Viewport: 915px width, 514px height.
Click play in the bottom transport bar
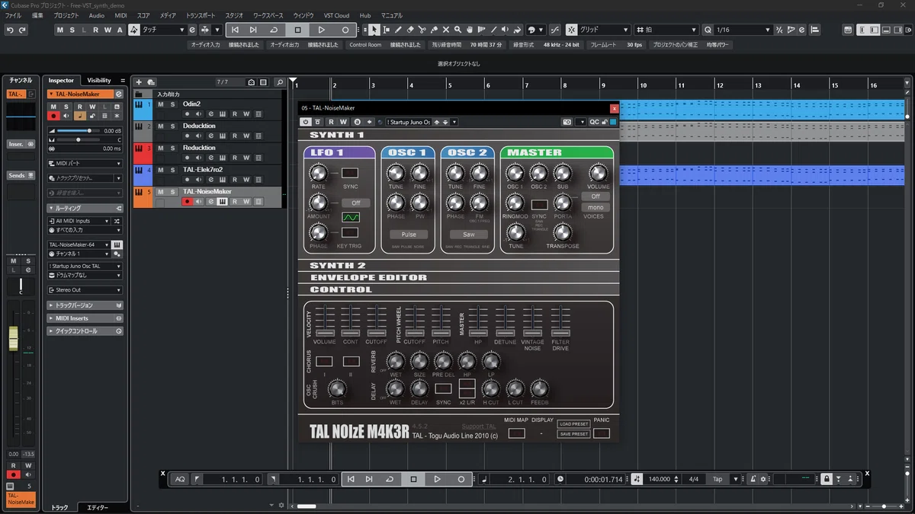pyautogui.click(x=437, y=479)
